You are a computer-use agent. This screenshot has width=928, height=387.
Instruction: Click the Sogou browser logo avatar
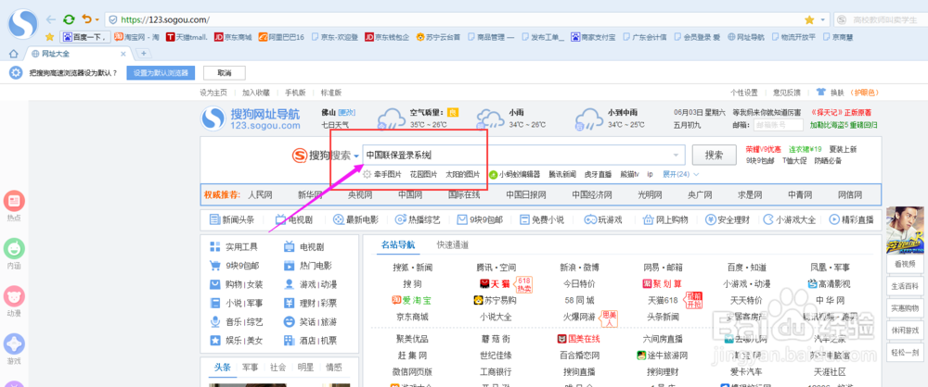click(22, 22)
